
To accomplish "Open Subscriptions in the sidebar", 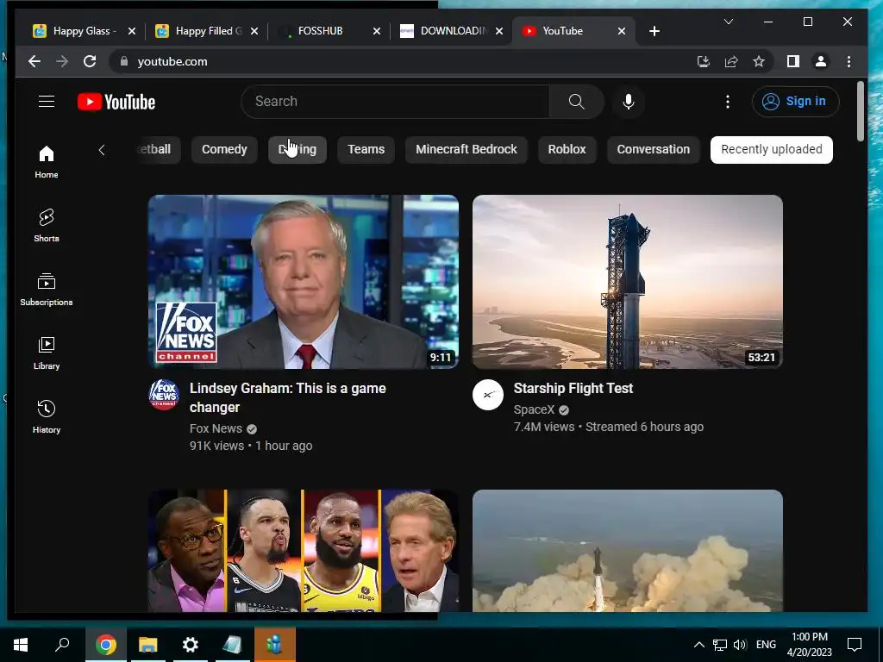I will point(47,290).
